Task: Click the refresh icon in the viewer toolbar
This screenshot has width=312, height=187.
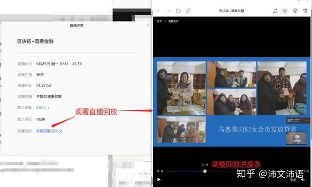Action: (x=178, y=11)
